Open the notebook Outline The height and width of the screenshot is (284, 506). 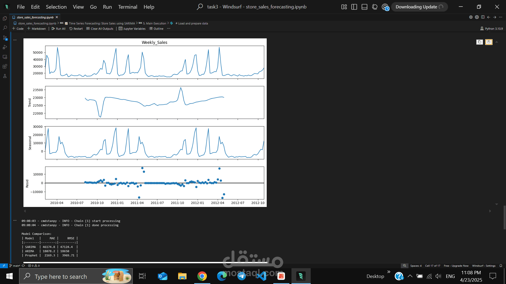pos(156,29)
